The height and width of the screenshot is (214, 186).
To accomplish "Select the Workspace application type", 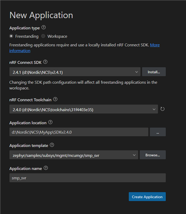I will [x=43, y=36].
